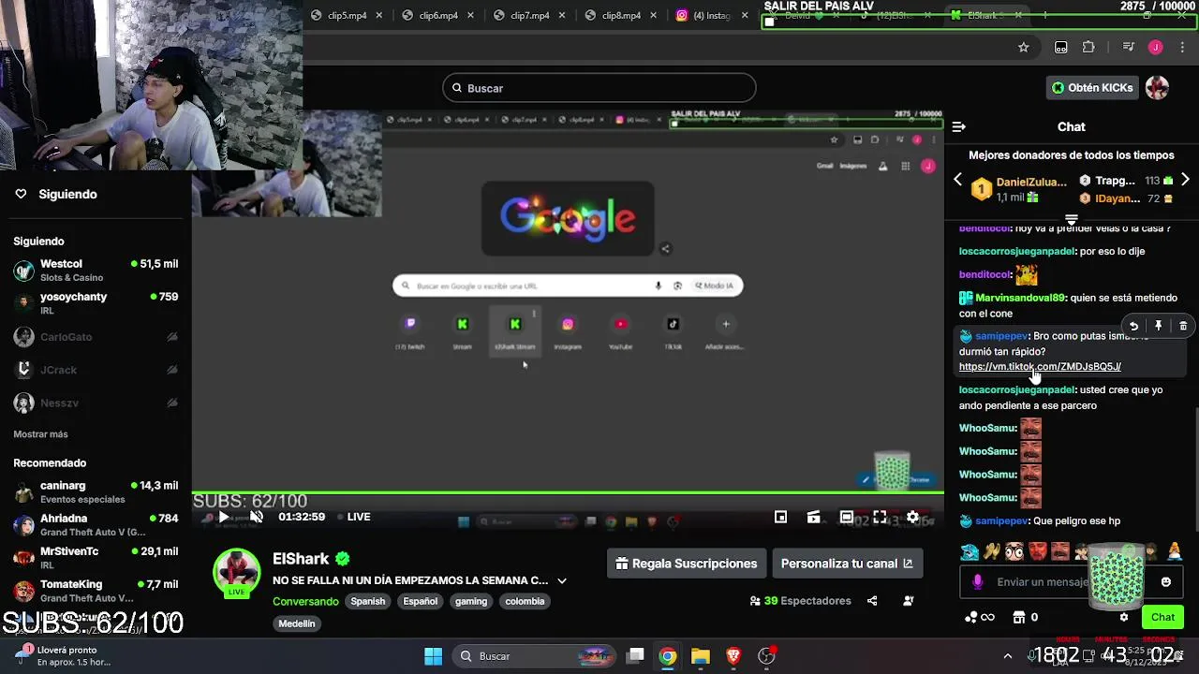The image size is (1199, 674).
Task: Expand the stream title chevron
Action: coord(562,580)
